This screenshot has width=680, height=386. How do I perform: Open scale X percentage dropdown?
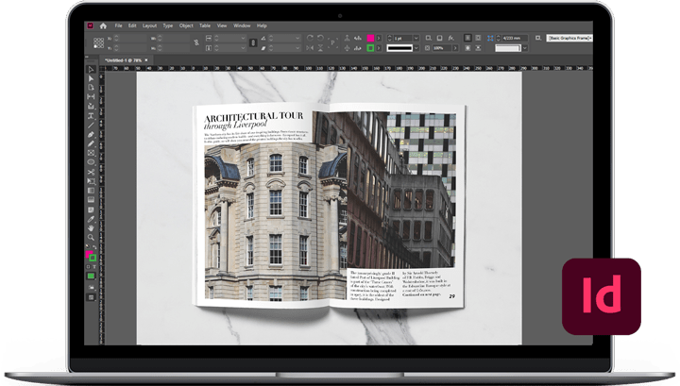pos(242,38)
